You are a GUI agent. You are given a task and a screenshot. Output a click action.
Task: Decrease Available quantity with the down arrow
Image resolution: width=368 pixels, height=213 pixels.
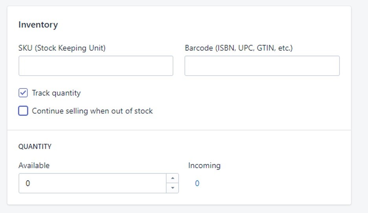pyautogui.click(x=173, y=188)
